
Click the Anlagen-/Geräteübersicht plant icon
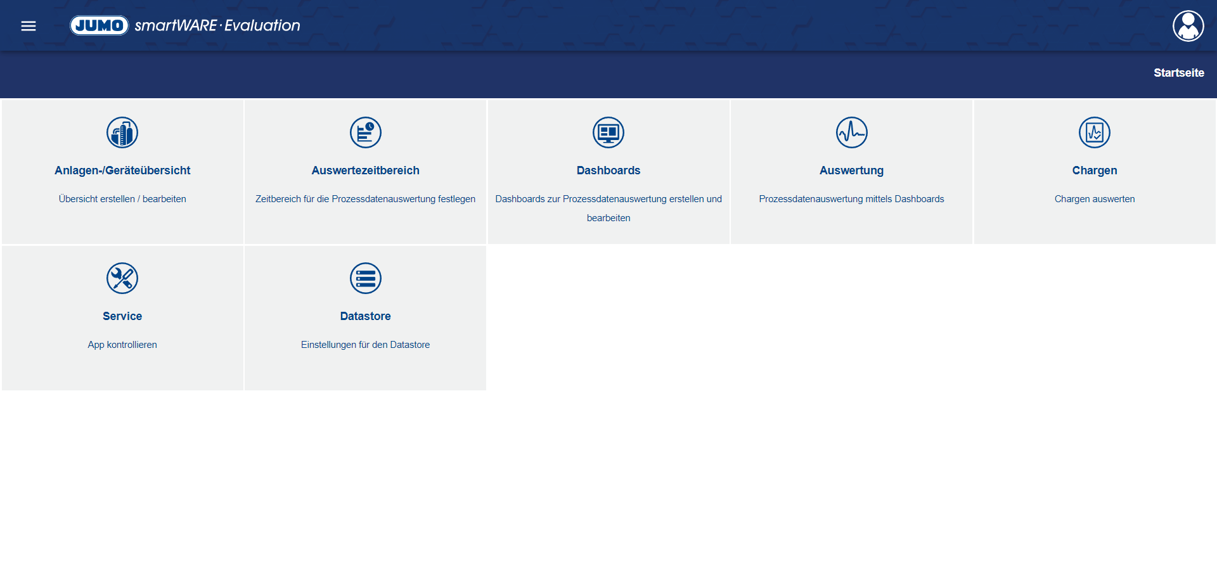(x=122, y=132)
